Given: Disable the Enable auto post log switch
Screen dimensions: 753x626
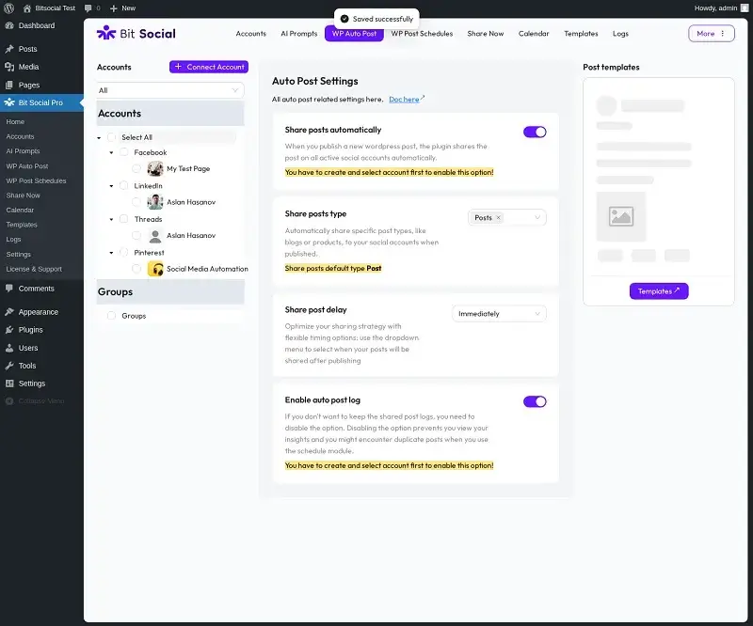Looking at the screenshot, I should [x=535, y=401].
